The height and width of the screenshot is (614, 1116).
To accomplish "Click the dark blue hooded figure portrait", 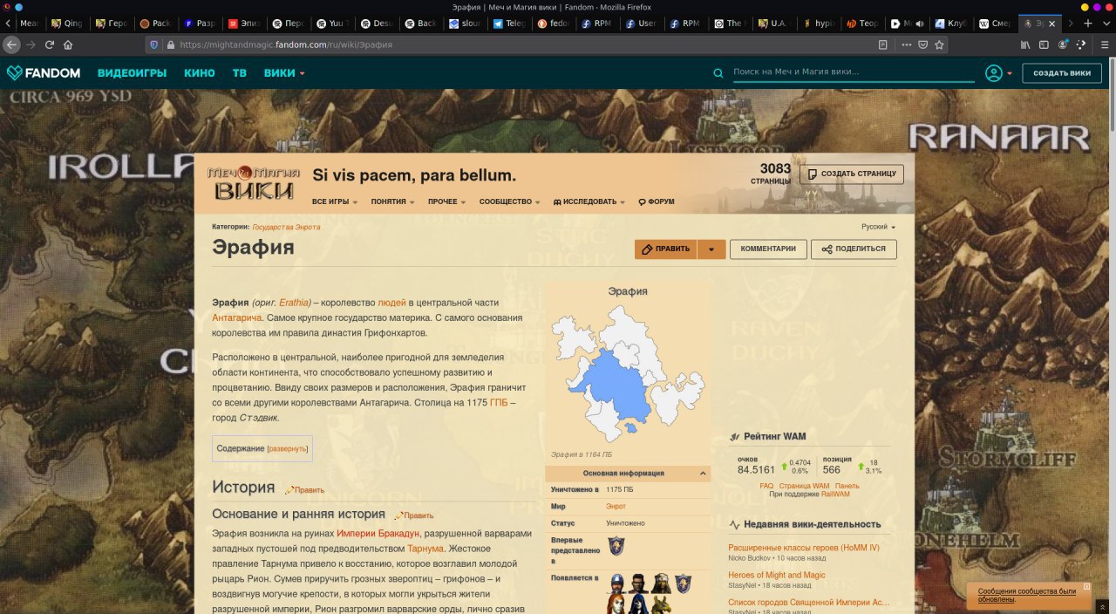I will pyautogui.click(x=638, y=604).
